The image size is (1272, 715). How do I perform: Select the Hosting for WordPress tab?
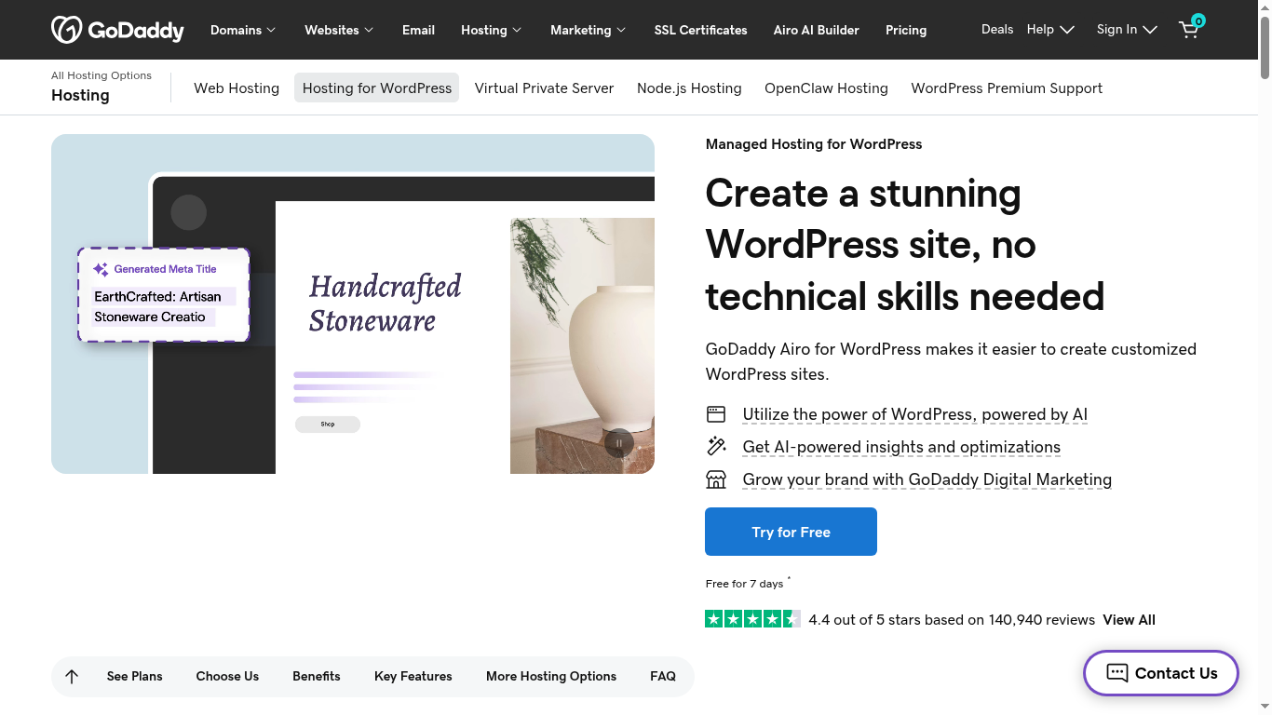(377, 88)
